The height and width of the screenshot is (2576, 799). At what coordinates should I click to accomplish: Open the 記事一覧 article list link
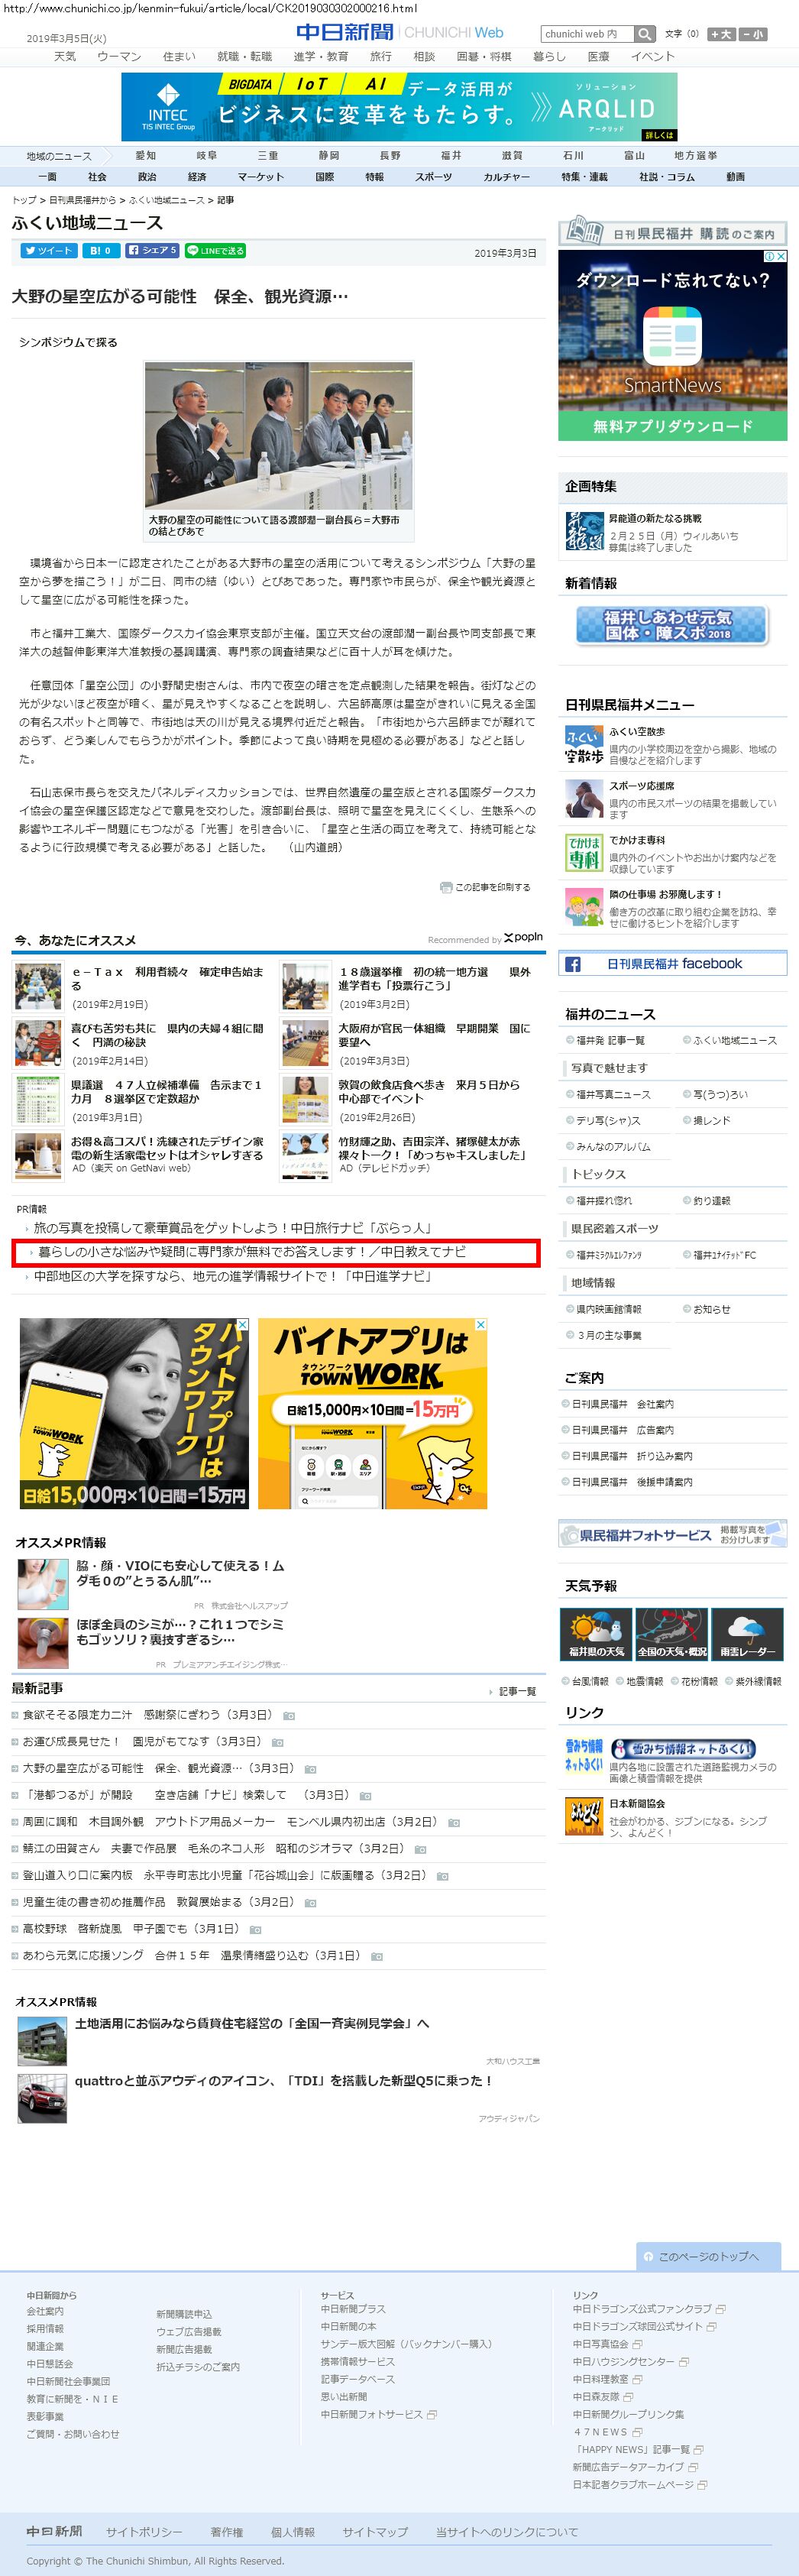[517, 1691]
